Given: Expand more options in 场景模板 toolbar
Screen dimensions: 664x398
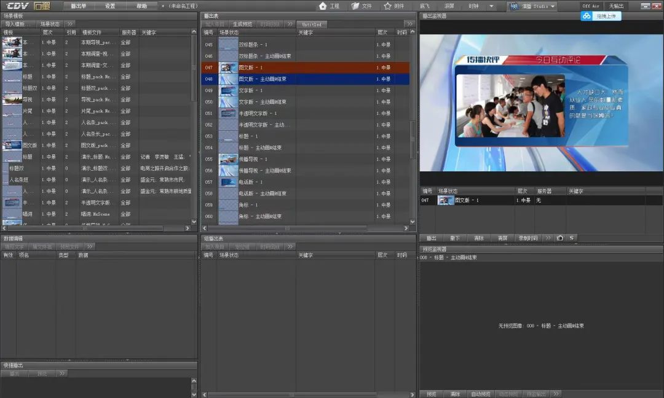Looking at the screenshot, I should click(x=69, y=24).
